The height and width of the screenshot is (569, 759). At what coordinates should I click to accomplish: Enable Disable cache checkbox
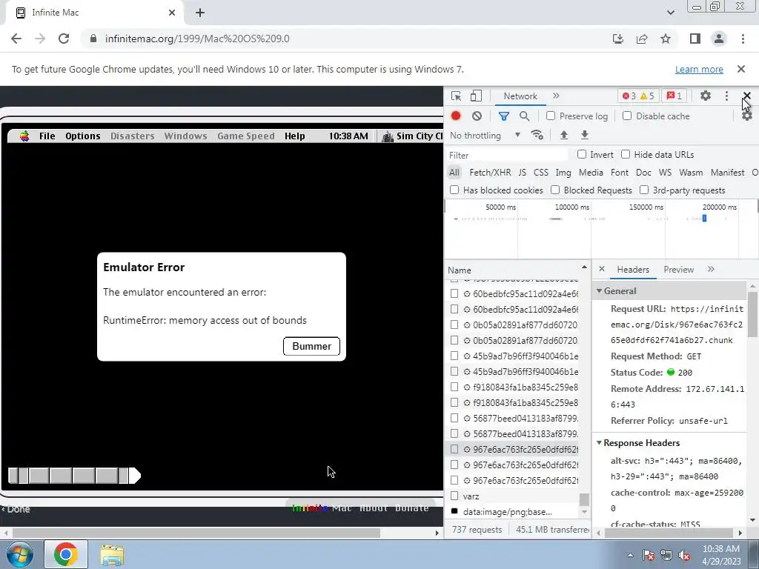(627, 116)
